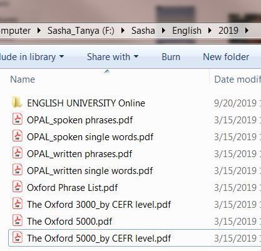Click the 2019 folder breadcrumb

tap(228, 31)
